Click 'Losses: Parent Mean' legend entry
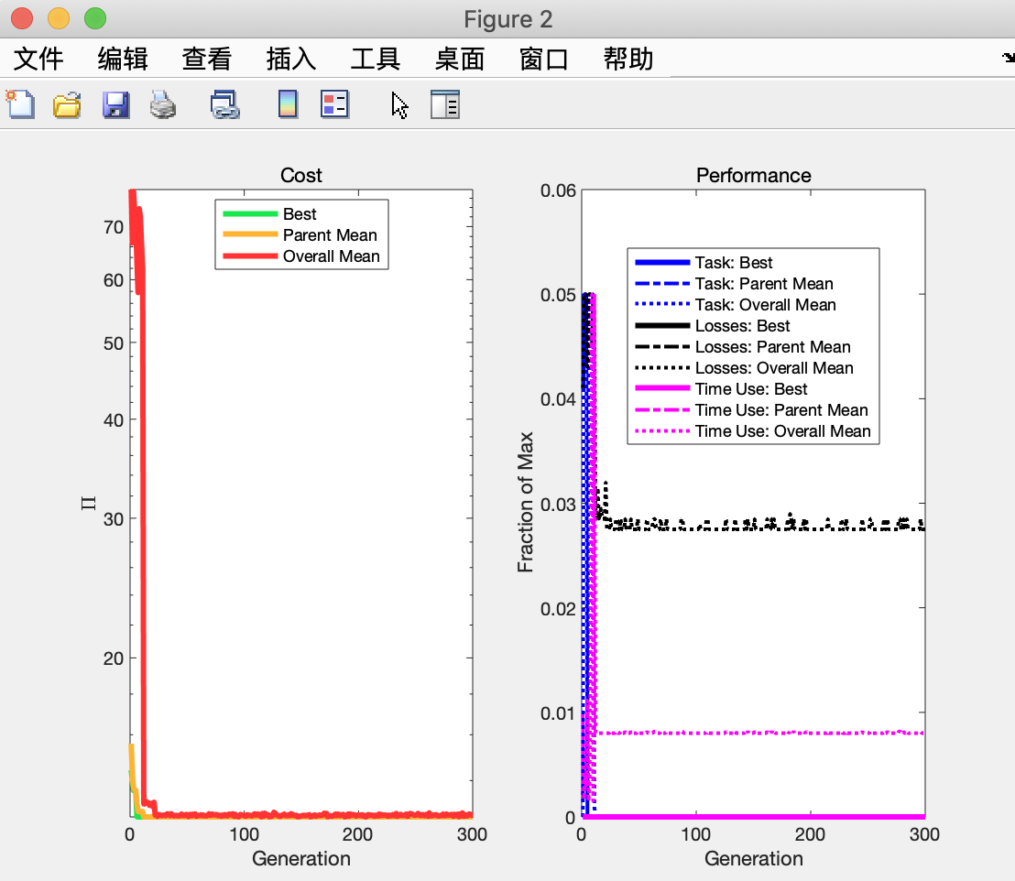The width and height of the screenshot is (1015, 881). click(x=773, y=347)
